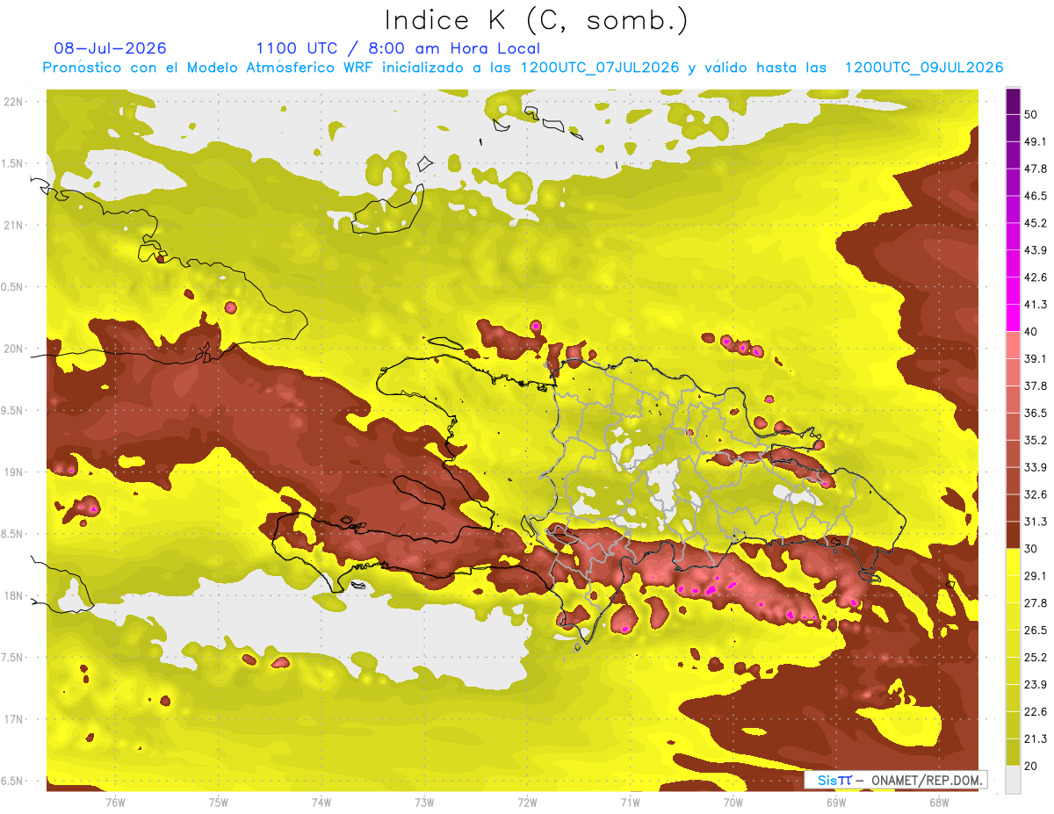Click the legend value '45.2'

1035,223
